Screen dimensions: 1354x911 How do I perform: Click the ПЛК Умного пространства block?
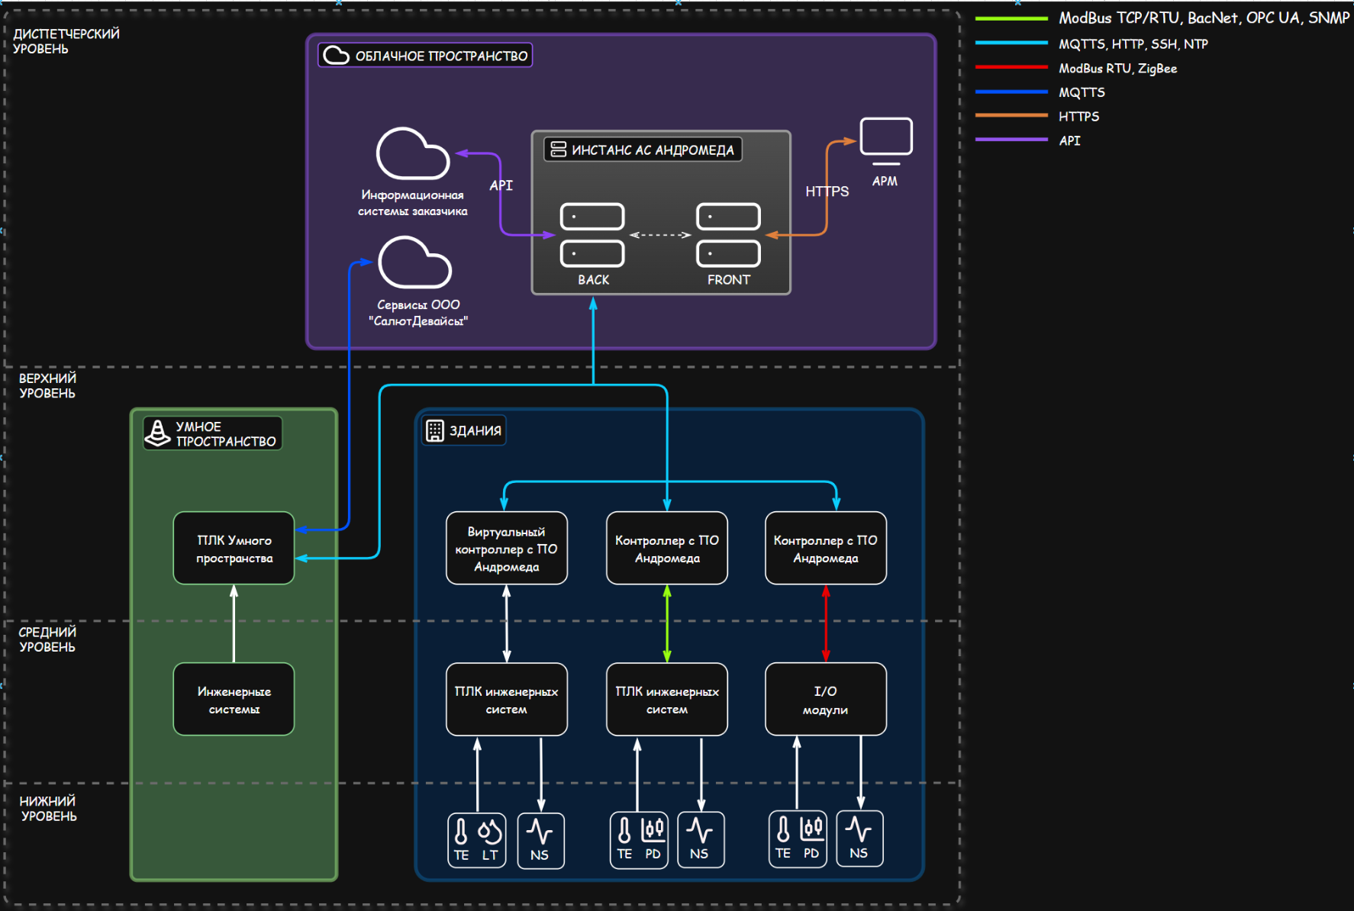pyautogui.click(x=234, y=549)
